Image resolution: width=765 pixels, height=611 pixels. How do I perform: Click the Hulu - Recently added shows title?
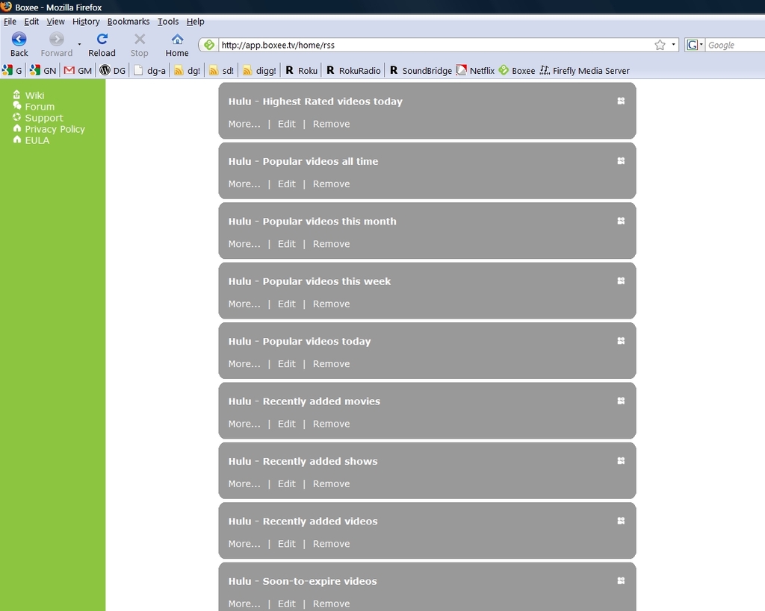click(x=303, y=461)
